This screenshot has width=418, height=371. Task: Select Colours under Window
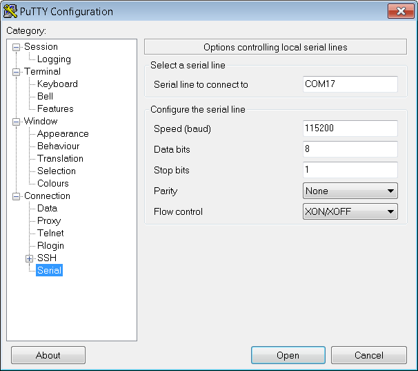[53, 184]
